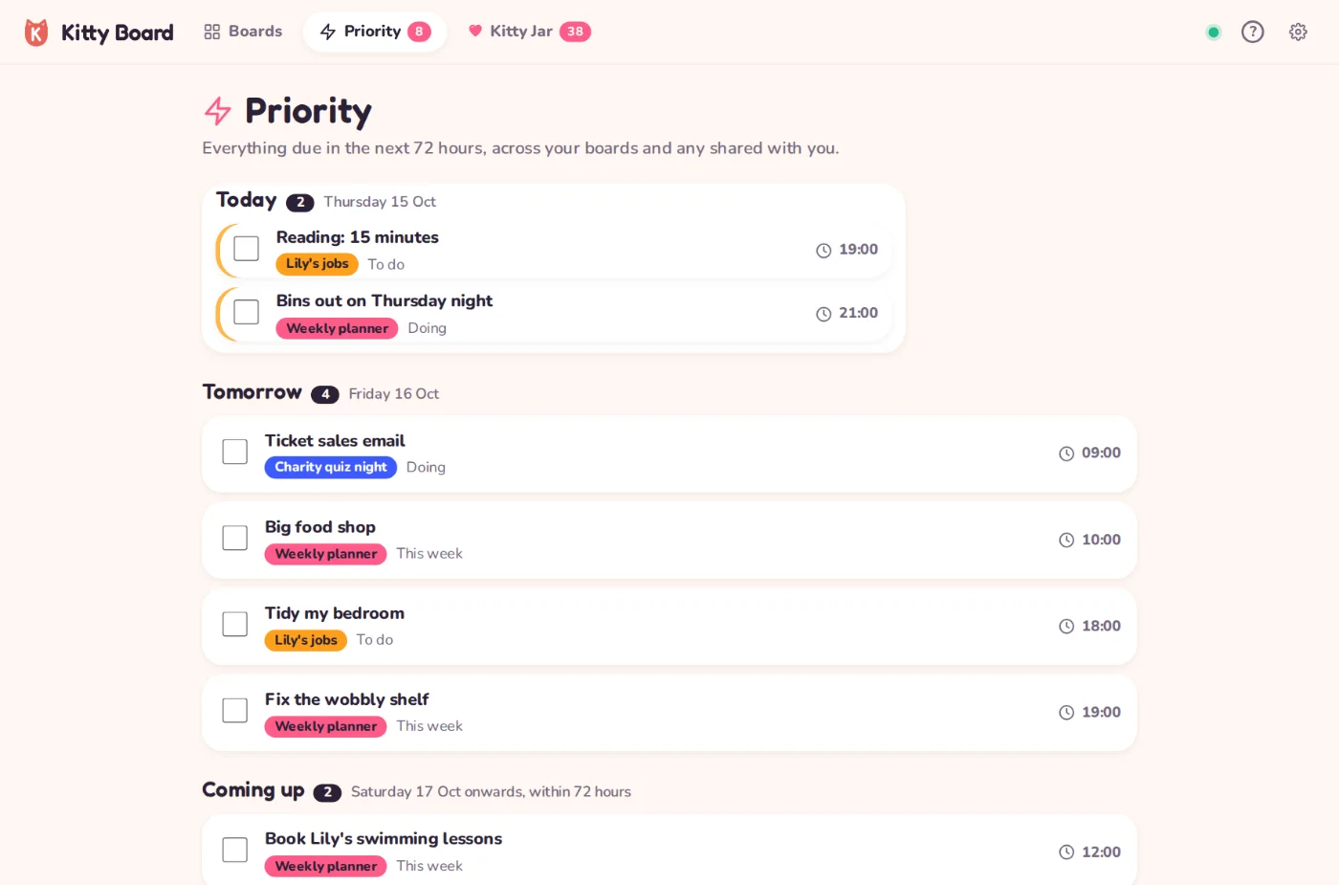Click the Lily's jobs tag under Tidy my bedroom
Viewport: 1339px width, 885px height.
pos(306,640)
